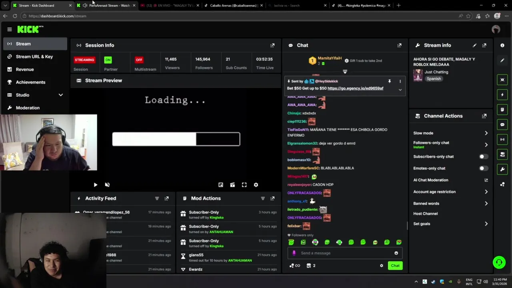Pop out the Stream info panel
The height and width of the screenshot is (288, 512).
pyautogui.click(x=484, y=45)
